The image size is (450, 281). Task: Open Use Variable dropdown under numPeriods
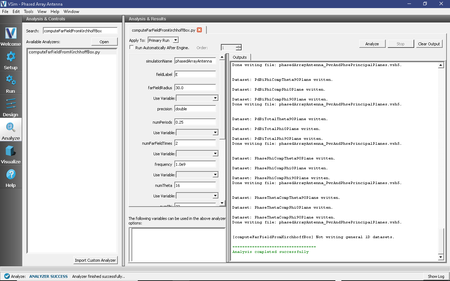coord(197,132)
